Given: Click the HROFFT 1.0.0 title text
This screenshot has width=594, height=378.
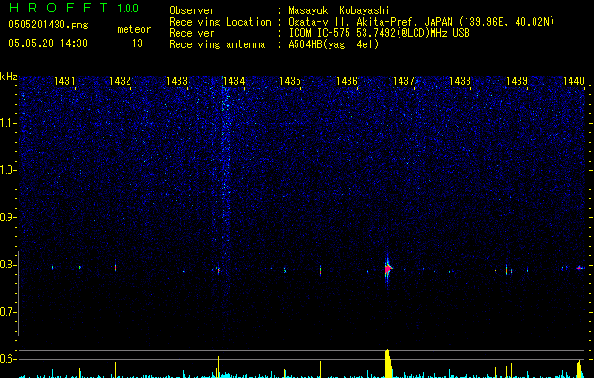Looking at the screenshot, I should tap(74, 8).
